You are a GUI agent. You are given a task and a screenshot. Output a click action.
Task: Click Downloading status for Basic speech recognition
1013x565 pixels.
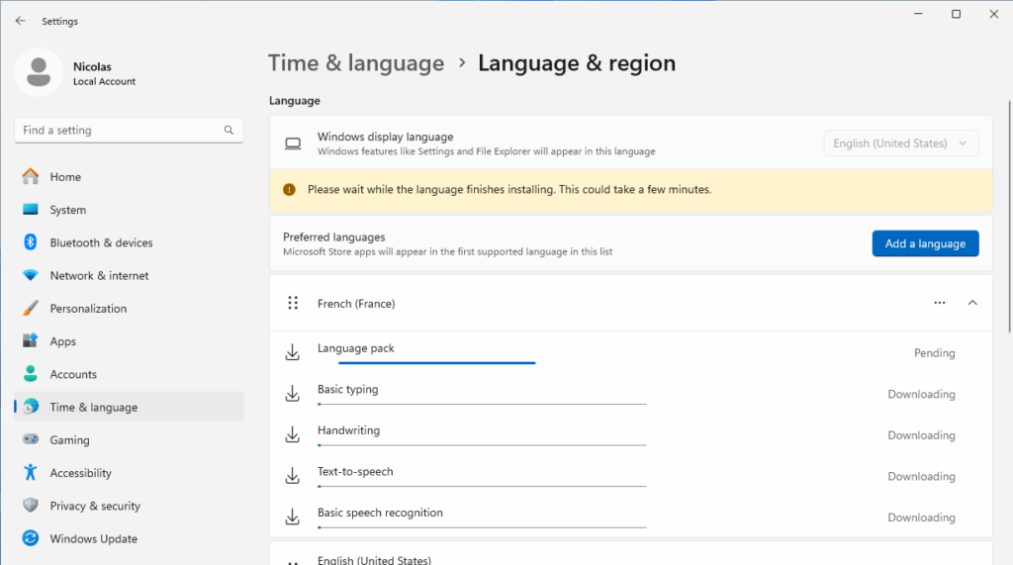[921, 518]
